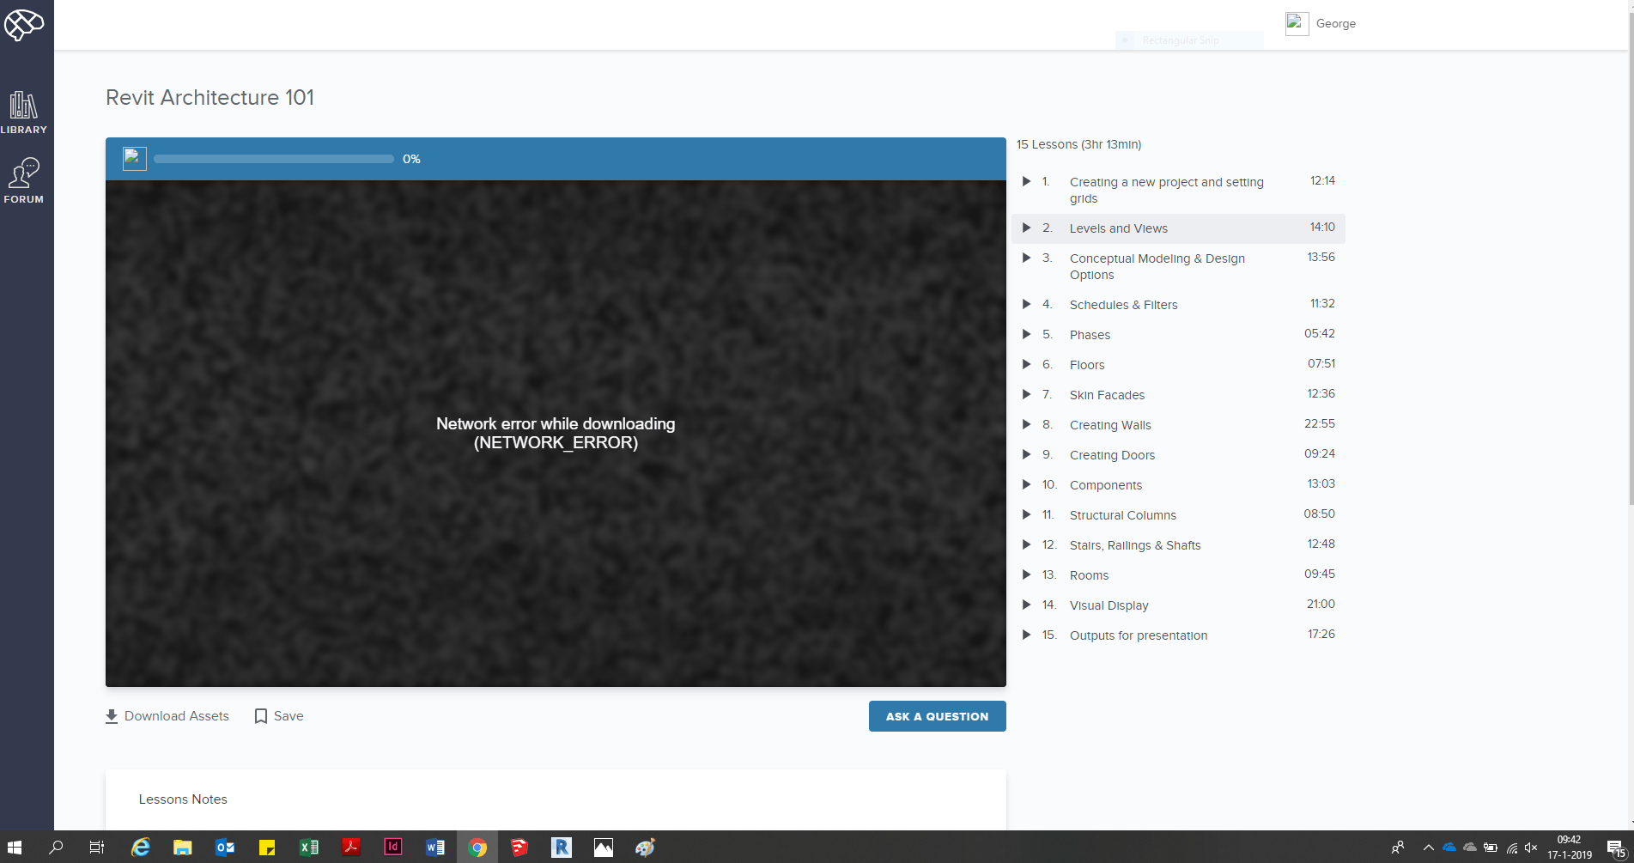
Task: Play lesson 8 Creating Walls
Action: 1026,424
